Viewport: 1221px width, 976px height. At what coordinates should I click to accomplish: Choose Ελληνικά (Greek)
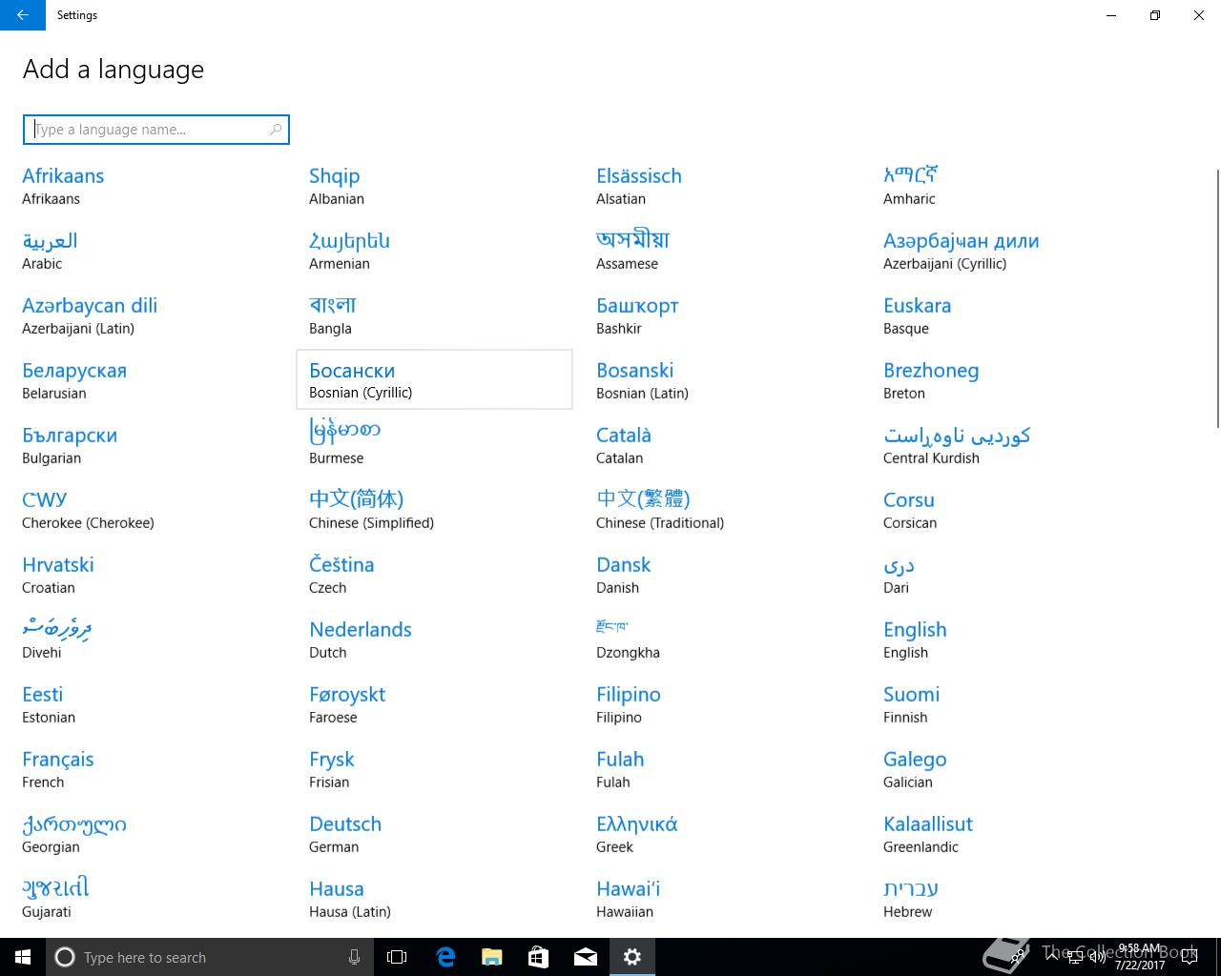(721, 833)
